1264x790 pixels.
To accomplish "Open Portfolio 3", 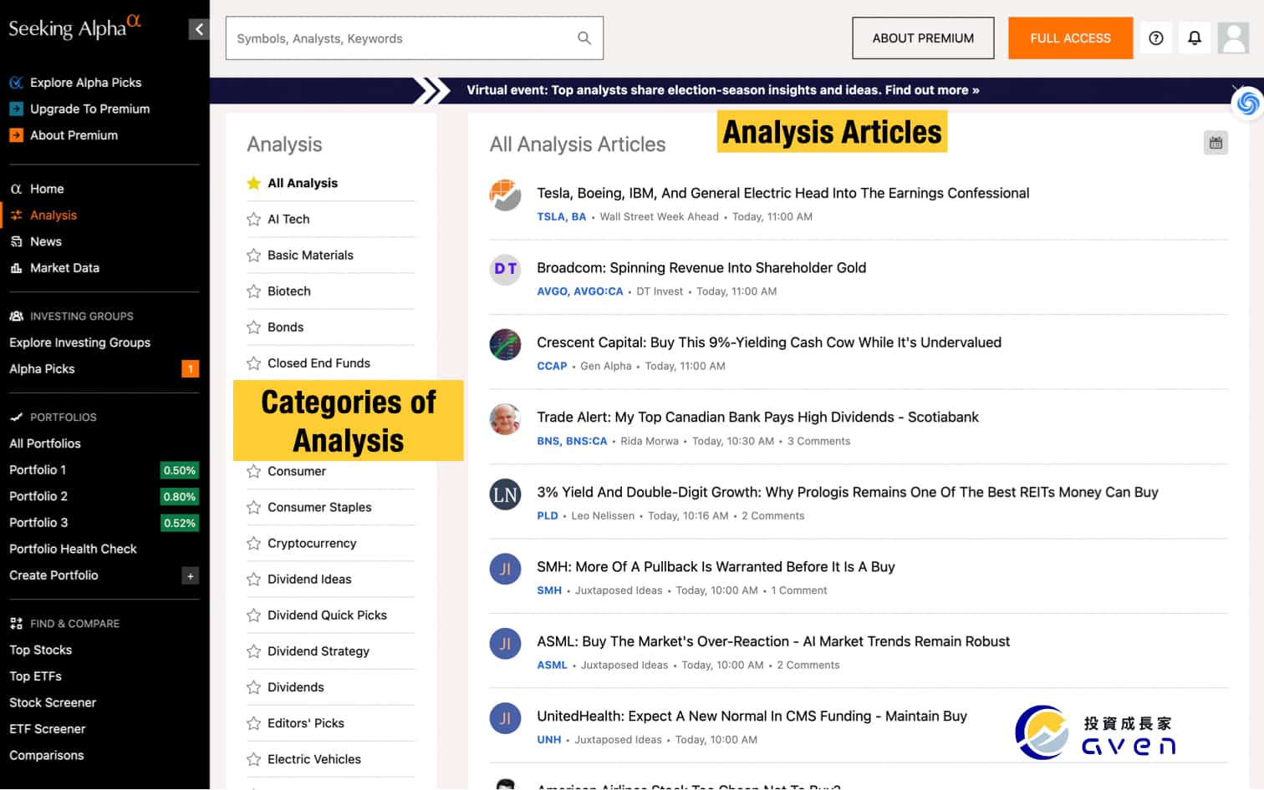I will pos(38,522).
